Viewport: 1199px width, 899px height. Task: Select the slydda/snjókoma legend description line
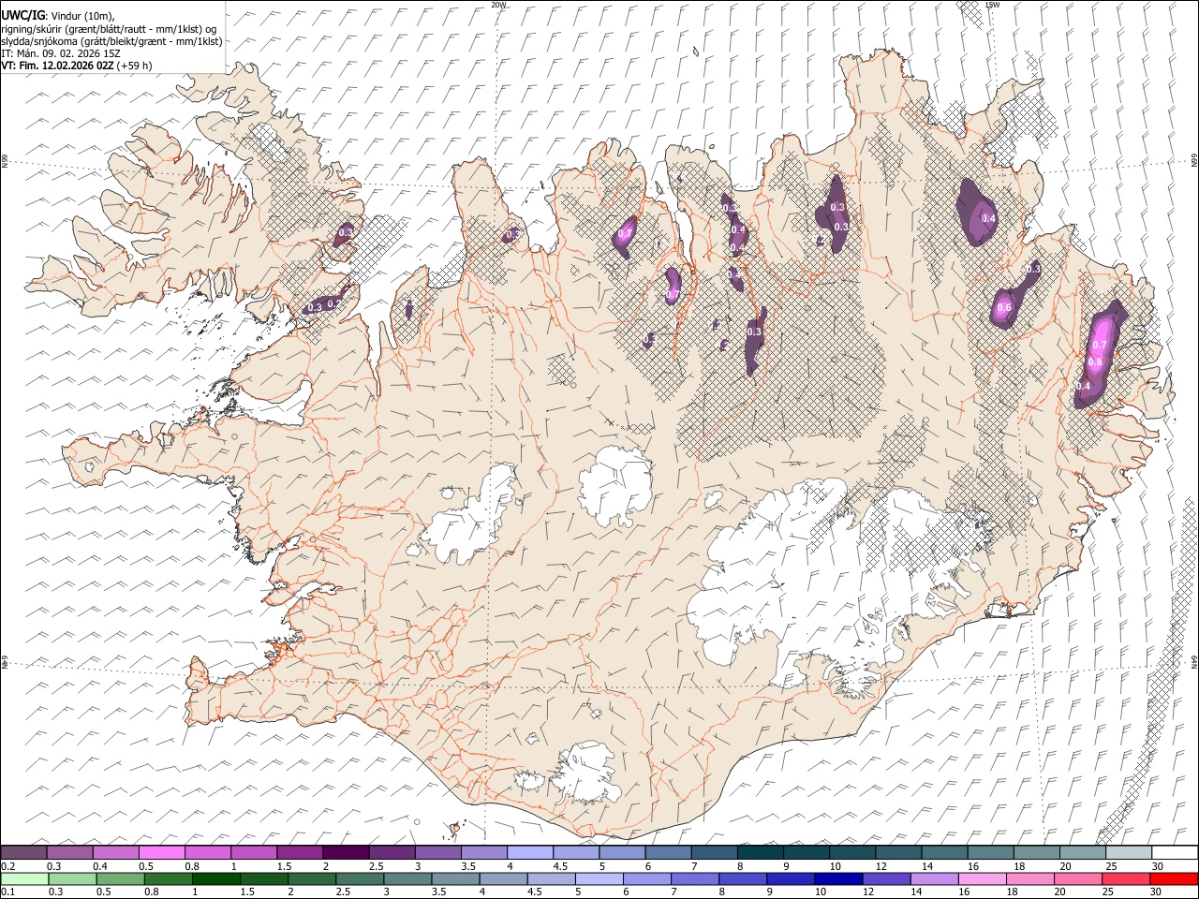click(x=112, y=41)
